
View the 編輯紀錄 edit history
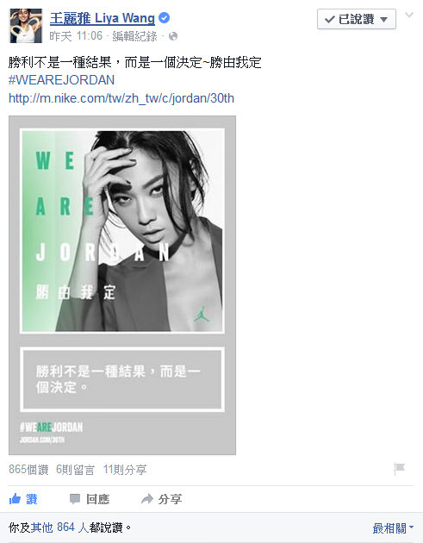134,36
